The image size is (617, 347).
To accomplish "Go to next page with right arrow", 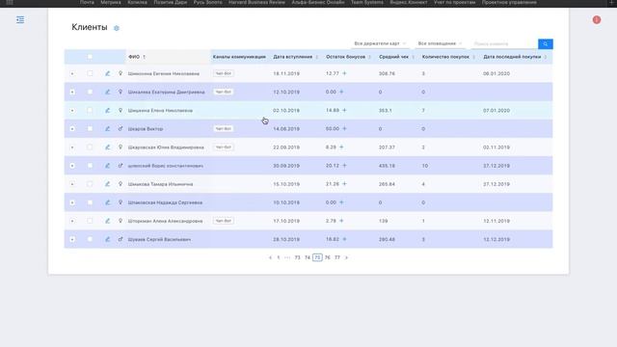I will (346, 257).
